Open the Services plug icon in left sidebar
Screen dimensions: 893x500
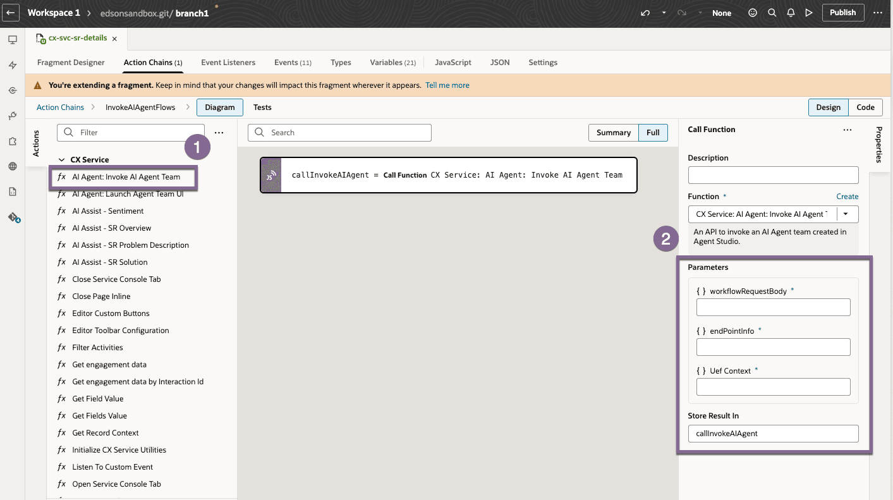(12, 116)
